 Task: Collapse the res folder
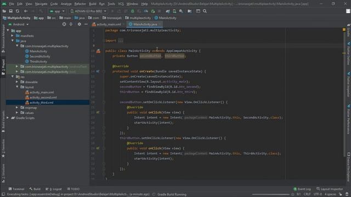tap(13, 77)
